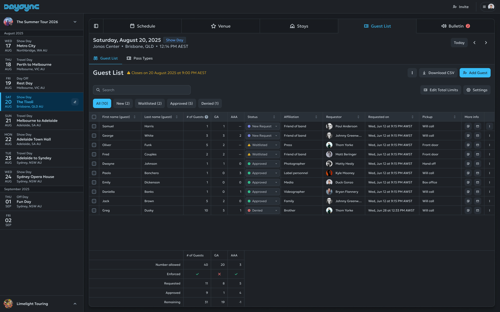Open the Settings gear
This screenshot has height=312, width=500.
477,90
